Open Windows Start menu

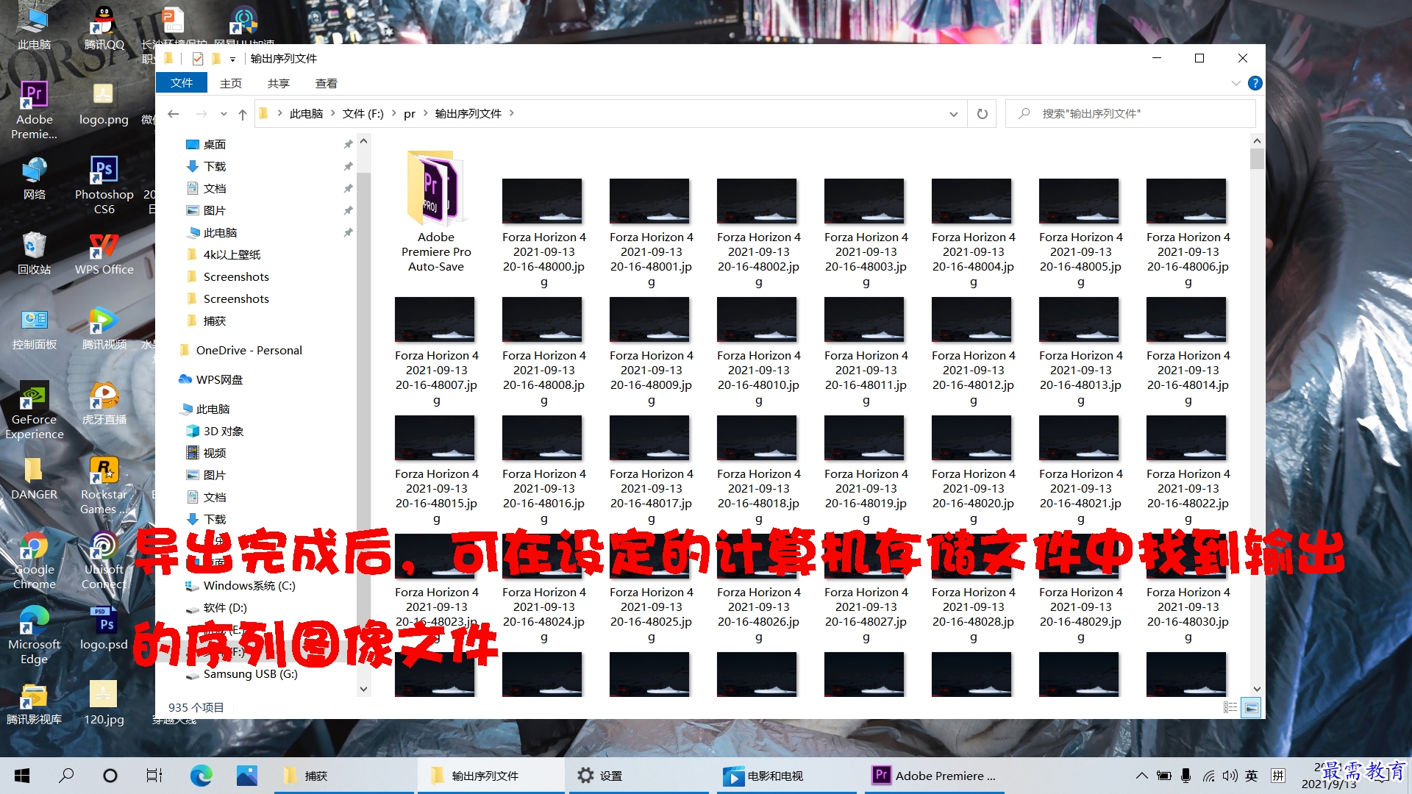22,776
